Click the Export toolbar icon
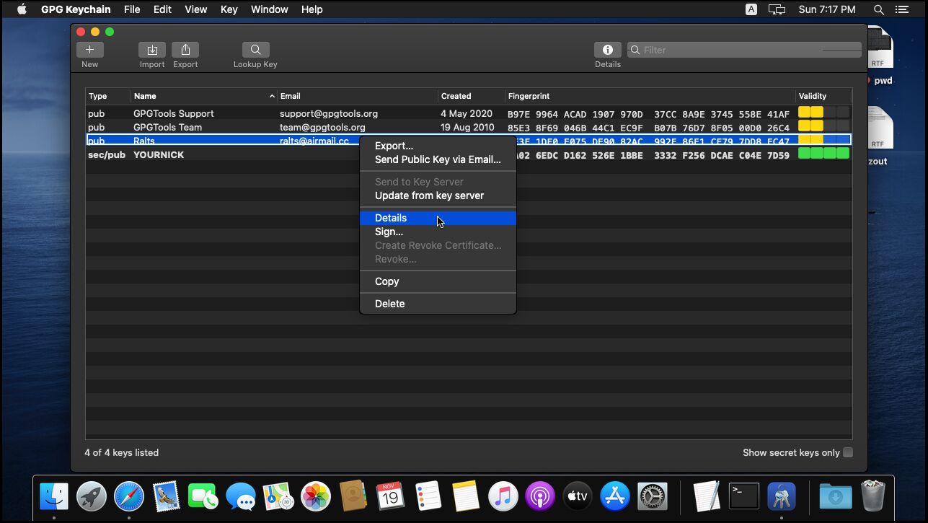Viewport: 928px width, 523px height. point(185,50)
